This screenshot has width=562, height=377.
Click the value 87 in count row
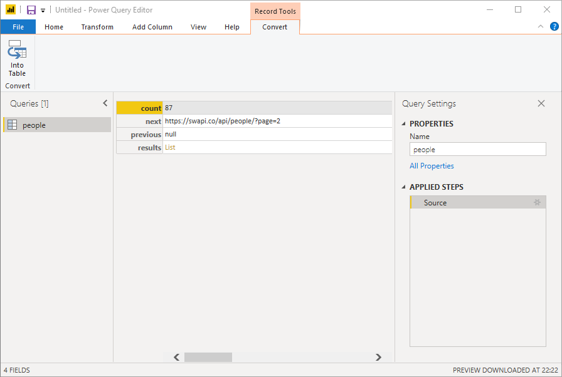[x=169, y=108]
